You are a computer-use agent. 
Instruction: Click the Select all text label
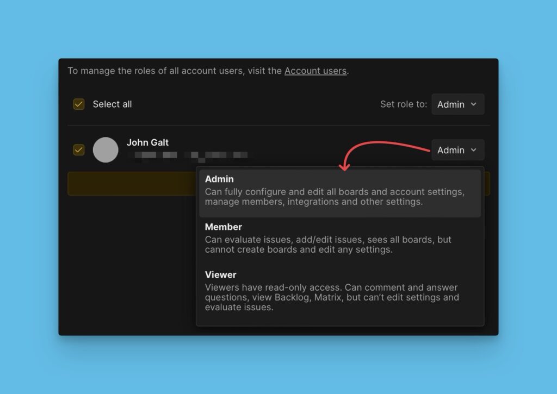[x=112, y=104]
